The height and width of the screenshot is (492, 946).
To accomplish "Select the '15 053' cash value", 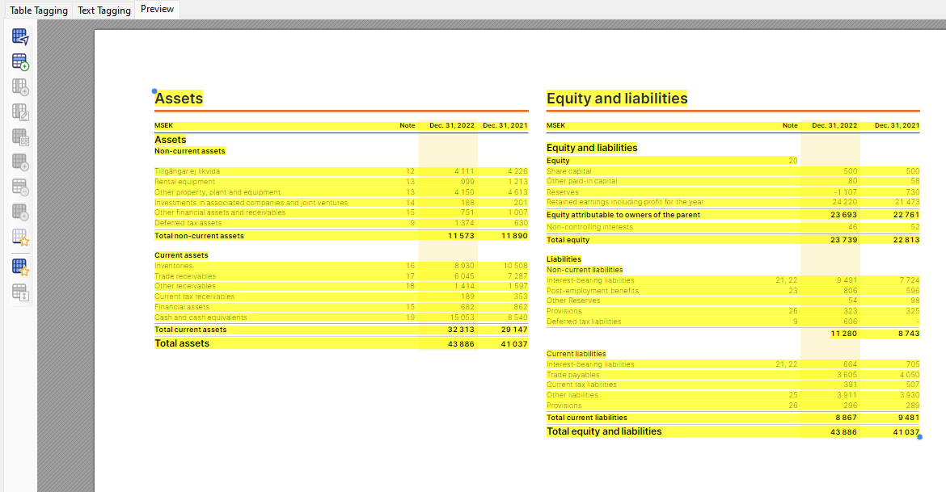I will click(462, 317).
